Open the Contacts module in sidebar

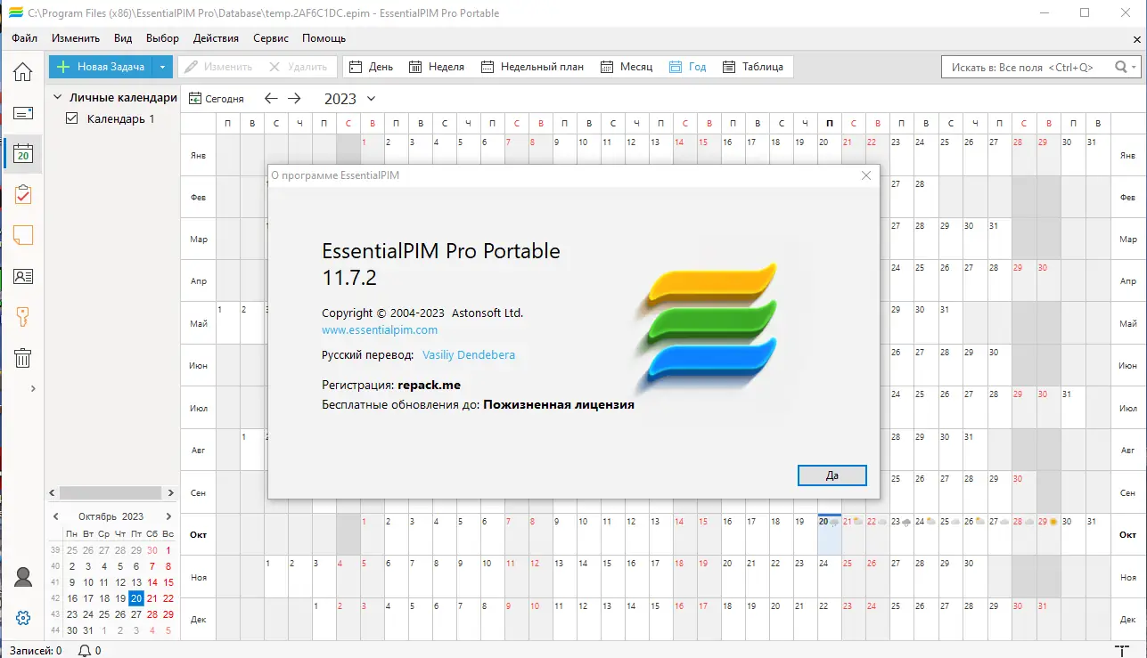point(23,276)
